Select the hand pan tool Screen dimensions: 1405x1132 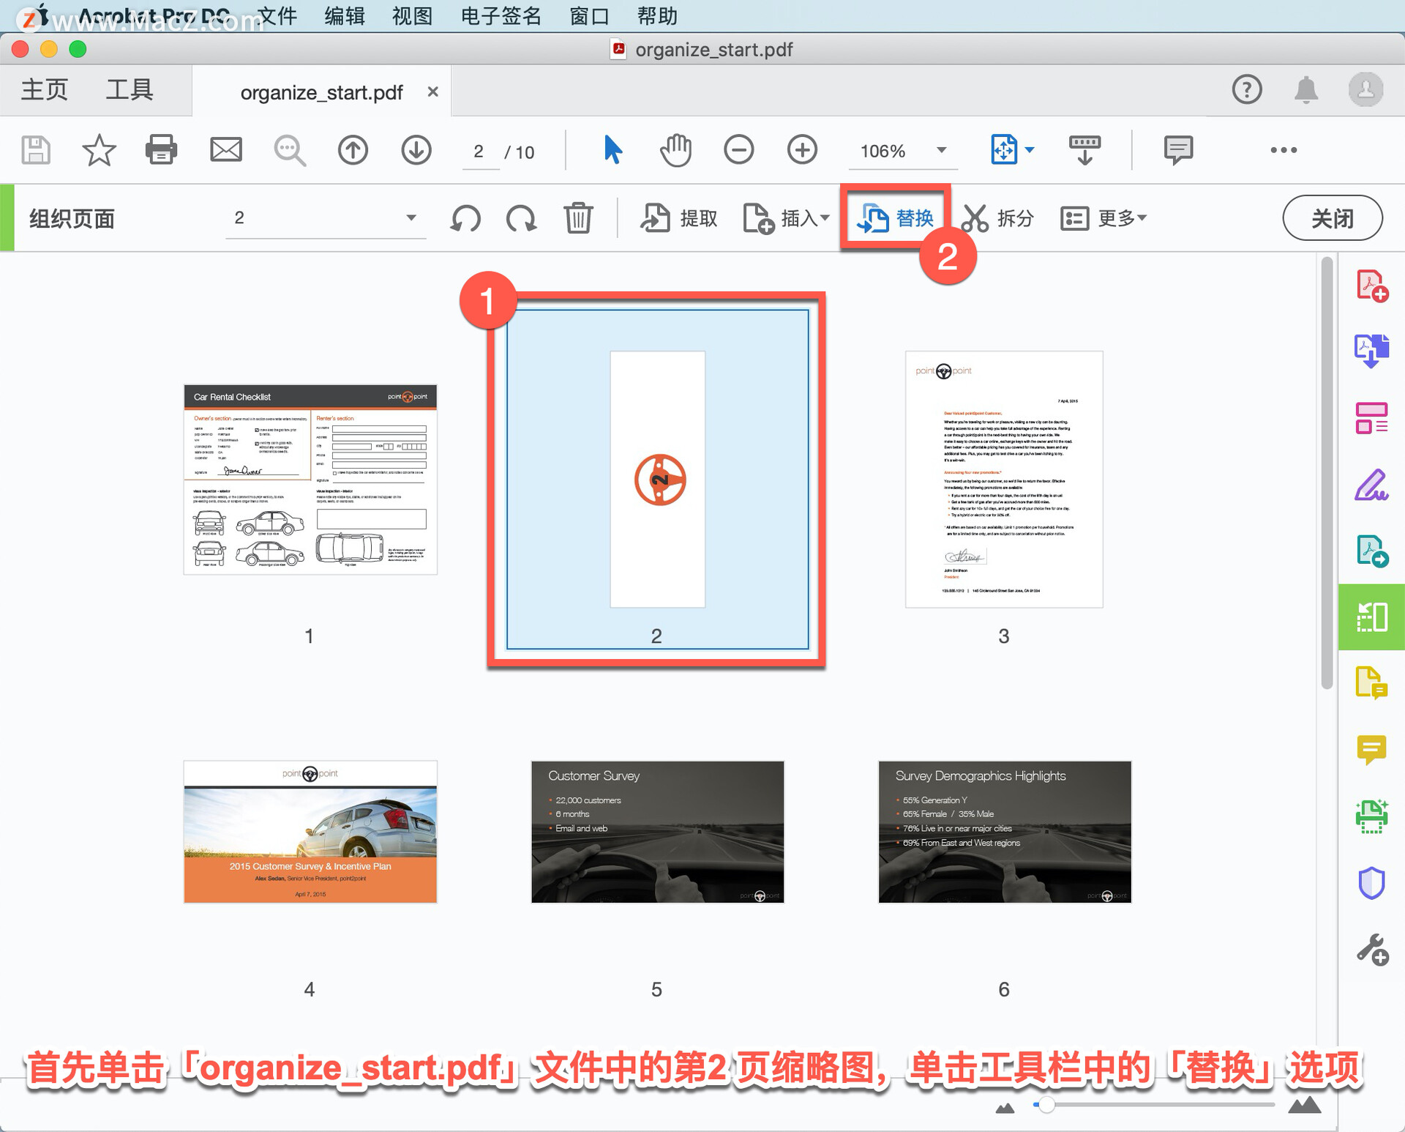(x=675, y=151)
